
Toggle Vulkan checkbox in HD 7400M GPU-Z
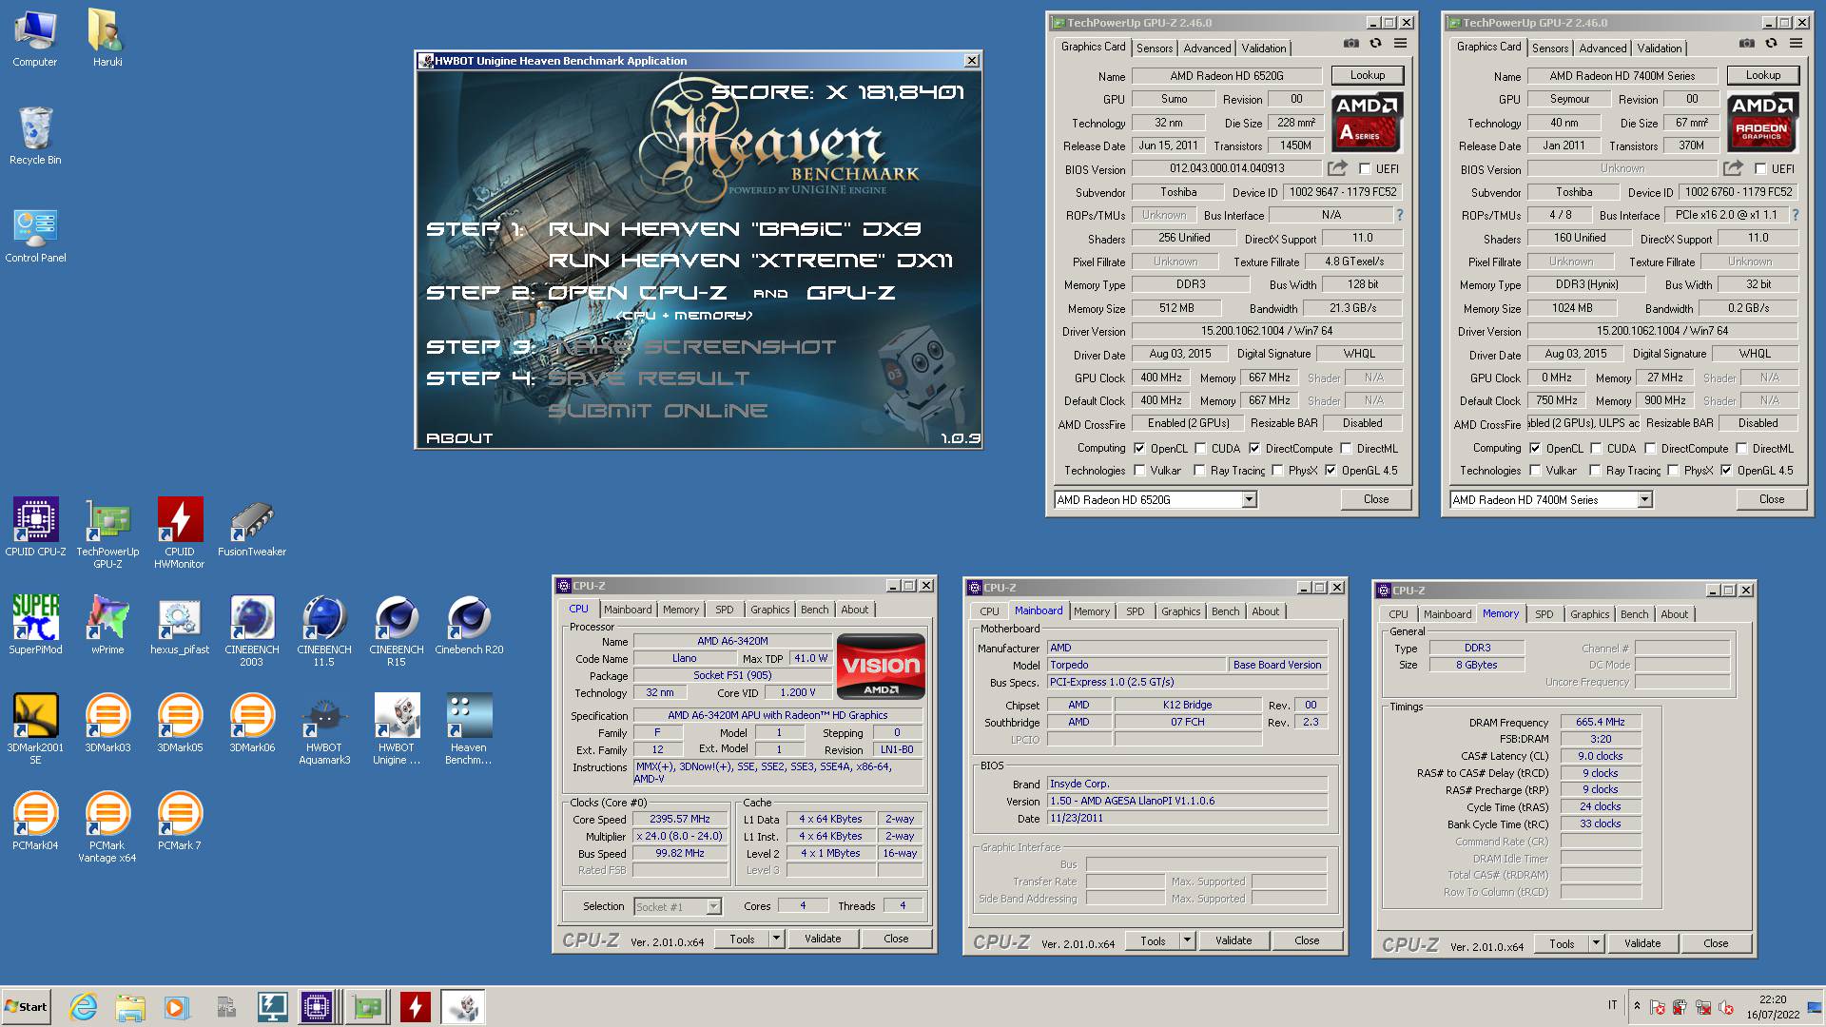1535,471
